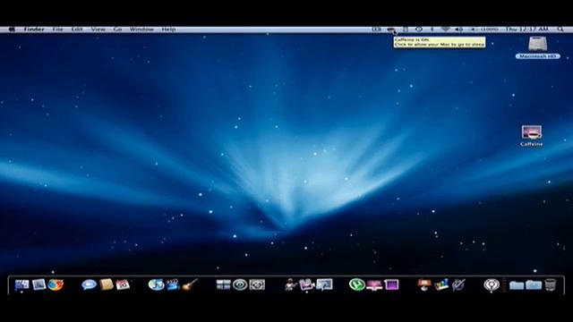Viewport: 573px width, 322px height.
Task: Open the File menu
Action: click(57, 30)
